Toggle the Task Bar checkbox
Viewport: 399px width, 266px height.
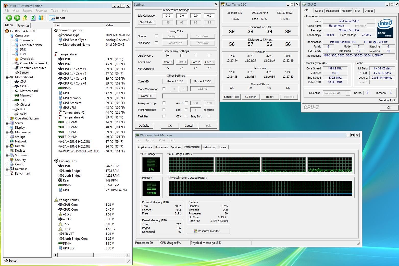[164, 116]
